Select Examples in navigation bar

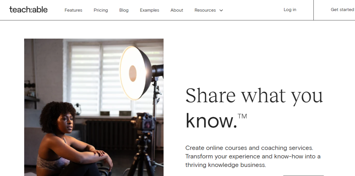149,10
